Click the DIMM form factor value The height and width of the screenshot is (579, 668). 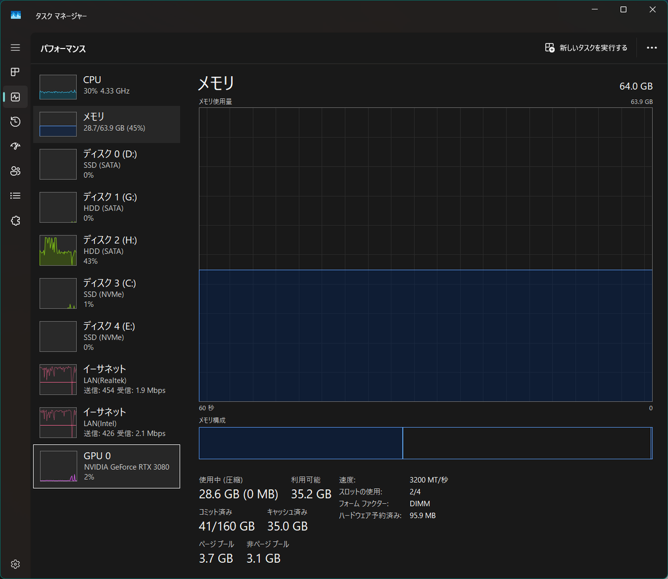420,503
